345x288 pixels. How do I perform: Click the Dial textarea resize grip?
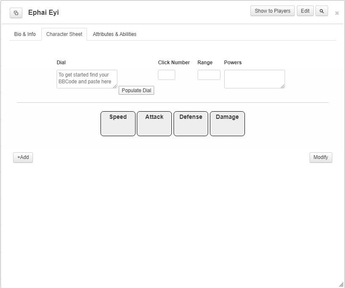tap(115, 86)
